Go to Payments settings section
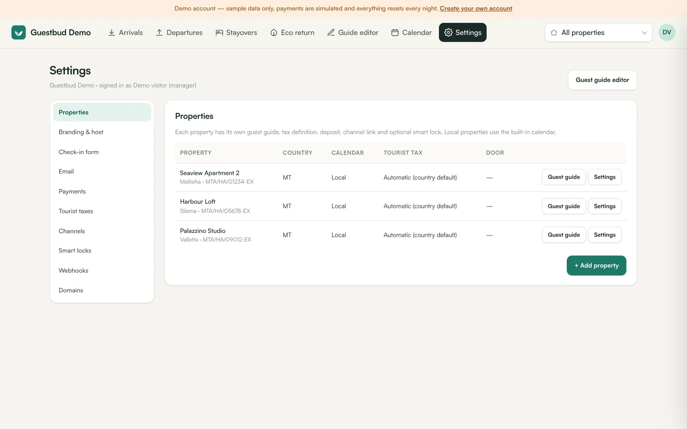Viewport: 687px width, 429px height. tap(102, 191)
